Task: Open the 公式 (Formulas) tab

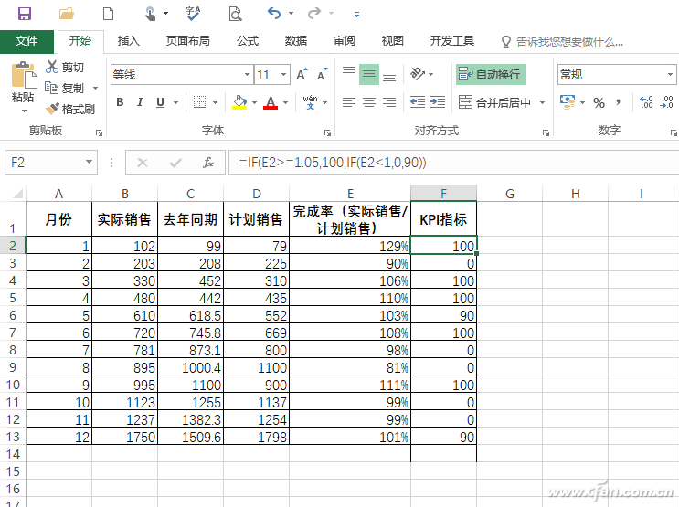Action: [x=248, y=41]
